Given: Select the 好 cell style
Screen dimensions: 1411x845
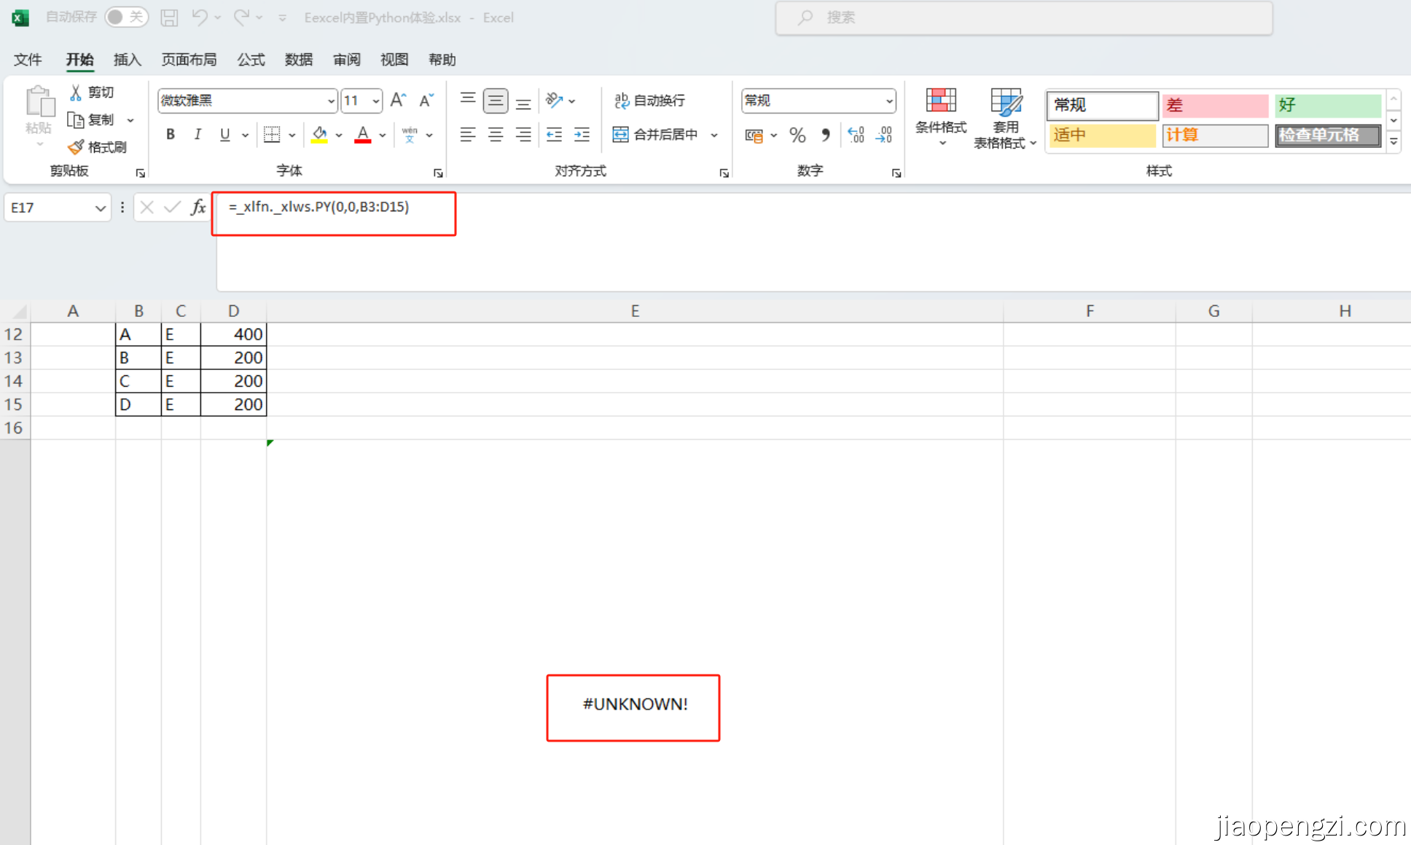Looking at the screenshot, I should (1327, 105).
